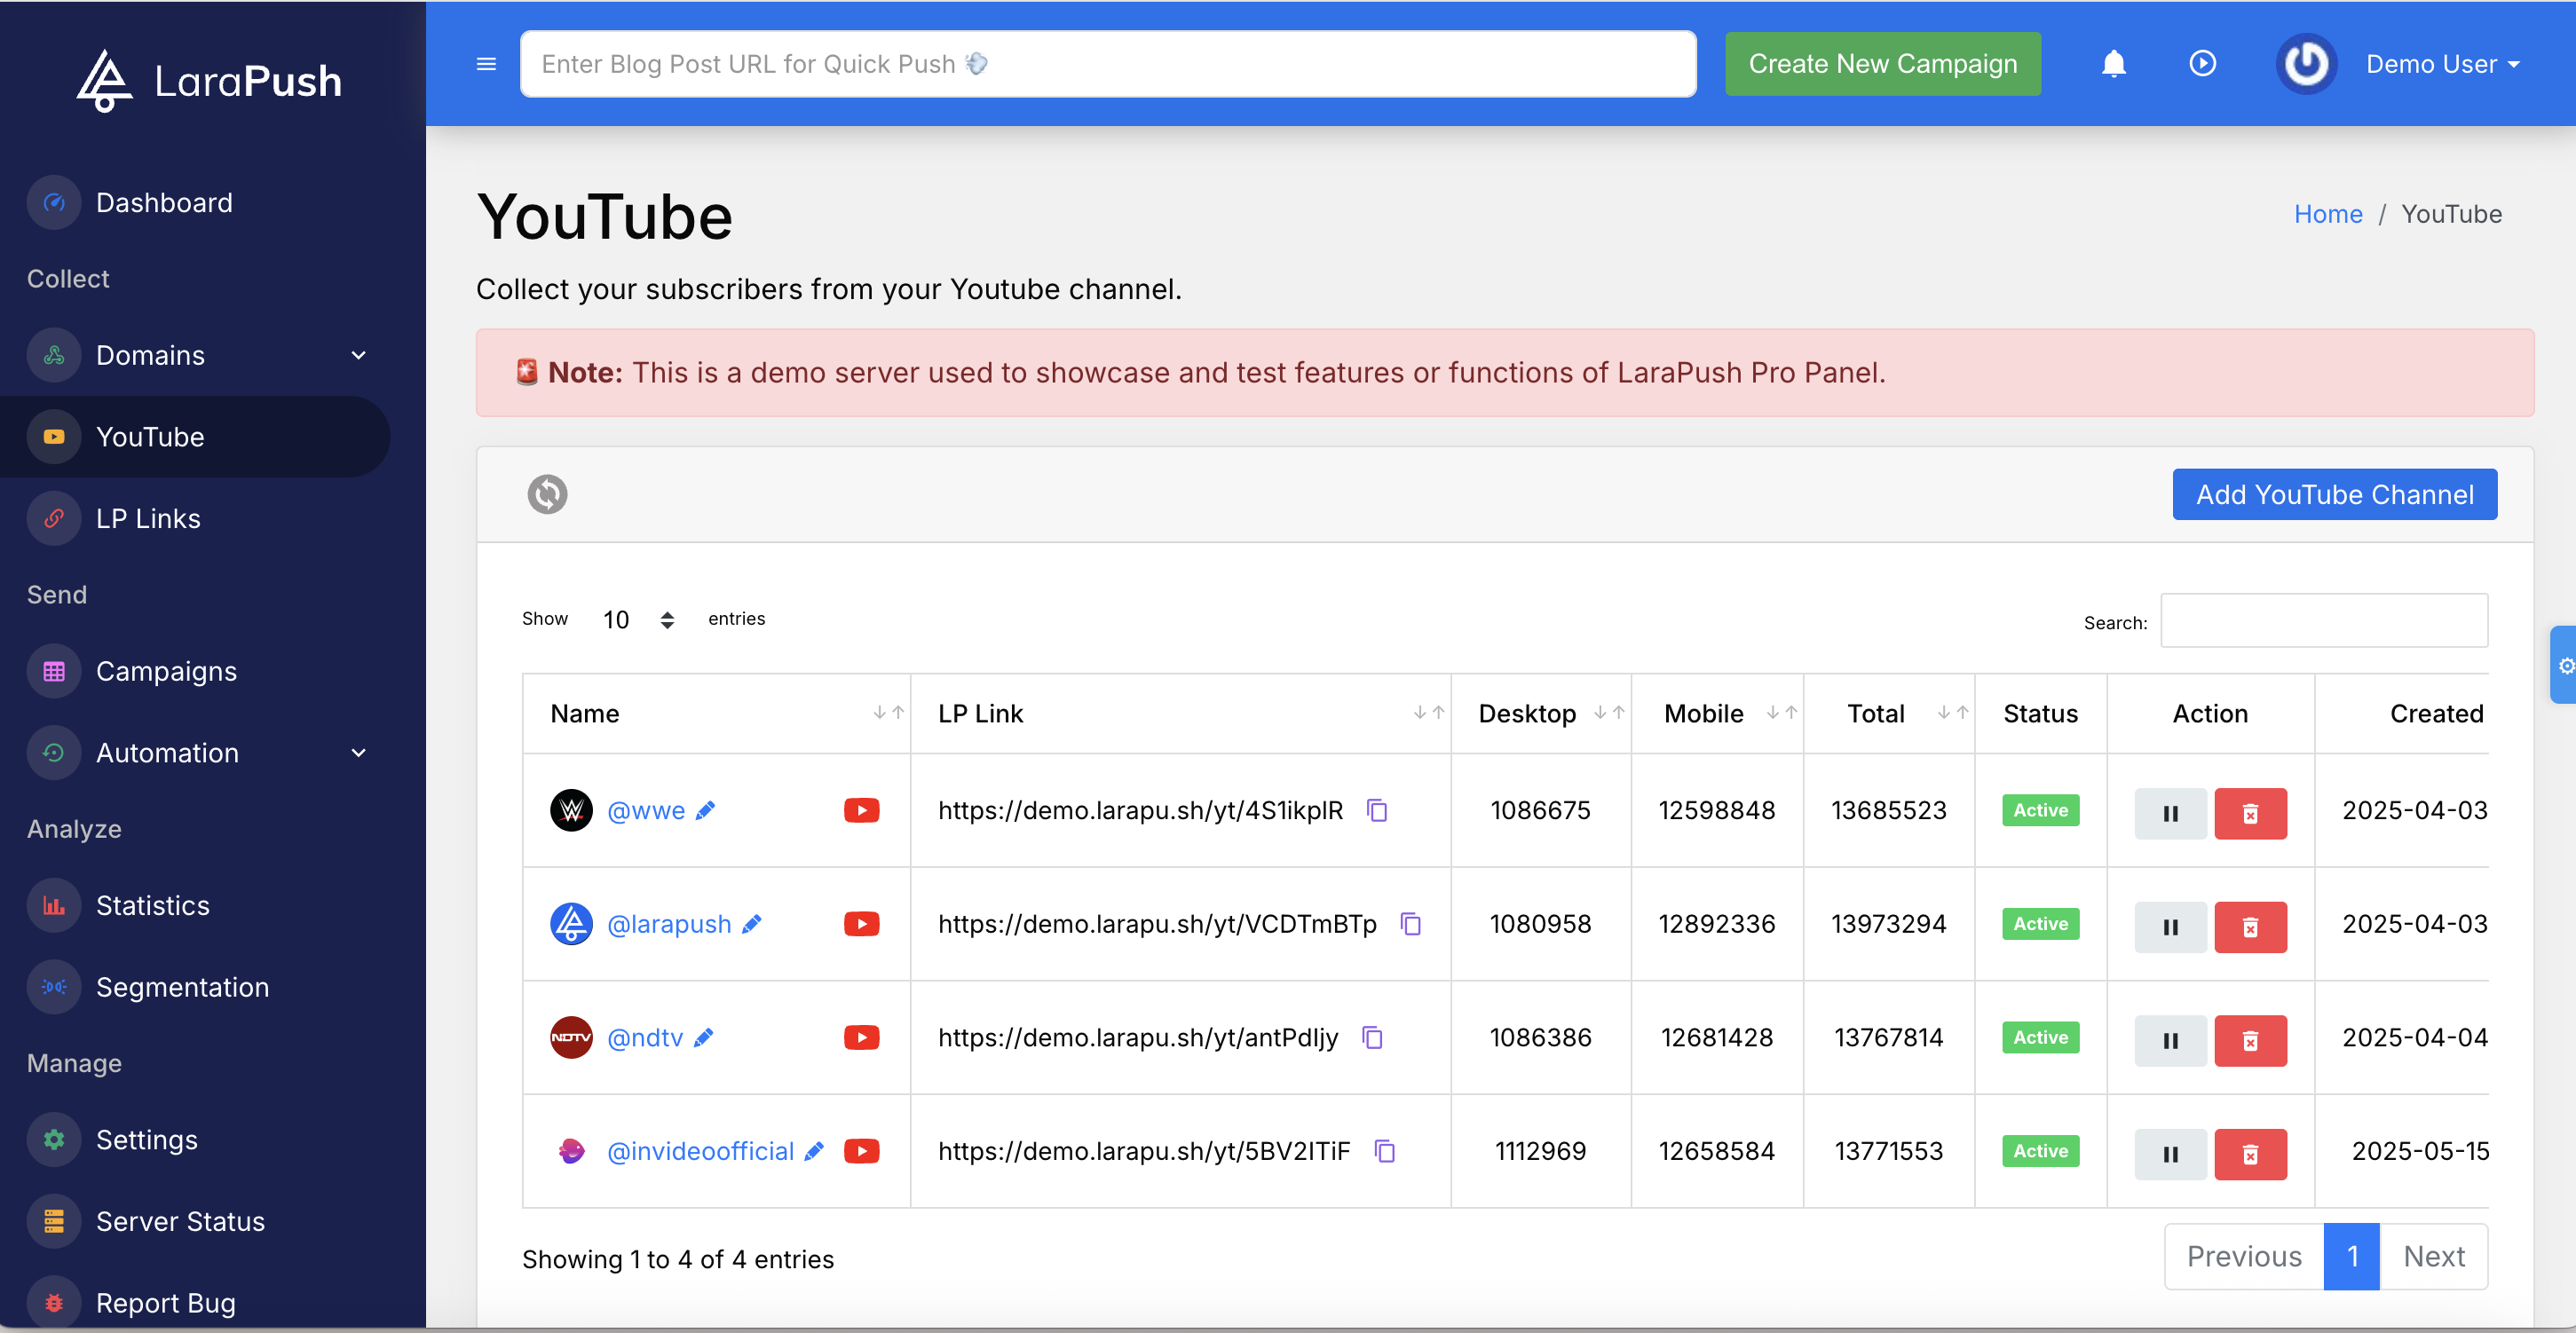Open the @invideoofficial channel link

[x=700, y=1152]
